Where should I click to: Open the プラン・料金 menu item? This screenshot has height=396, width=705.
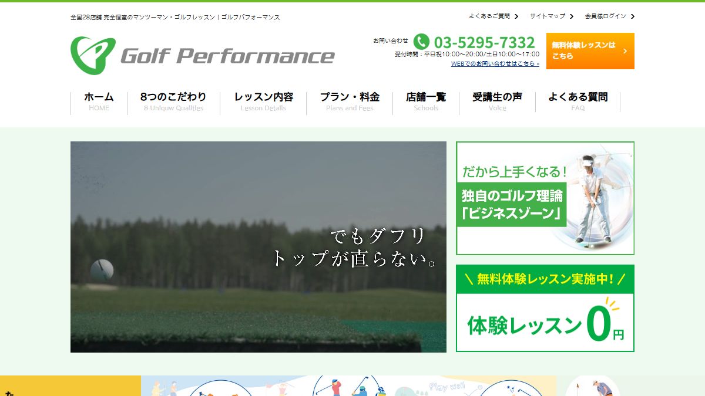(350, 101)
